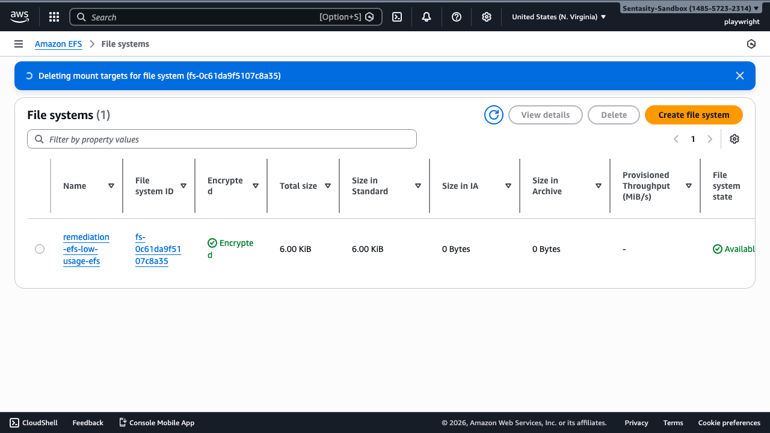Open the fs-0c61da9f5107c8a35 file system link

tap(158, 249)
